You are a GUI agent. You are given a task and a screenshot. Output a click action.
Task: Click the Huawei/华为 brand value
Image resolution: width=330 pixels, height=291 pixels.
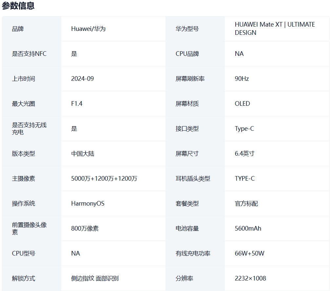click(x=88, y=29)
